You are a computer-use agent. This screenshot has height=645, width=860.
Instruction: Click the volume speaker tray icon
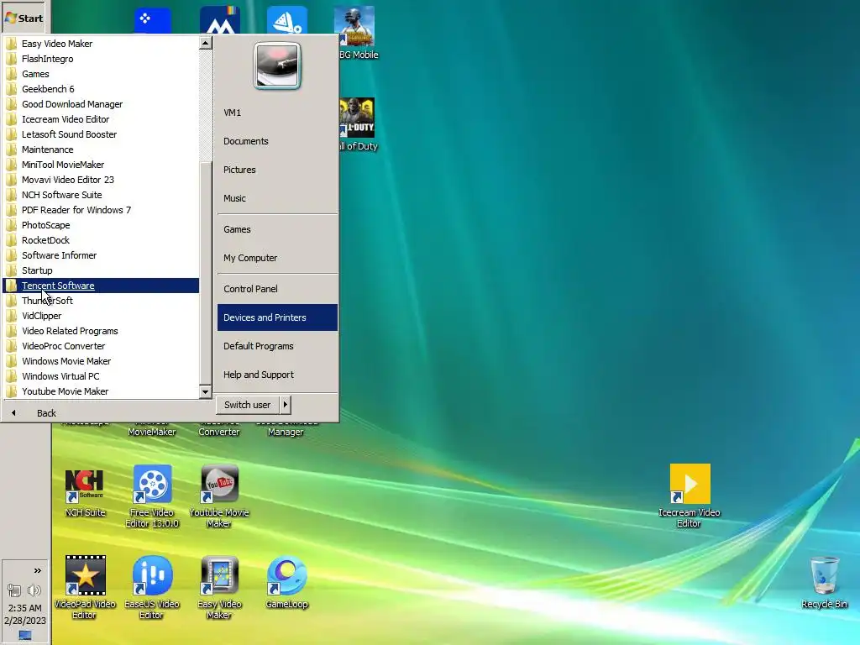tap(34, 590)
